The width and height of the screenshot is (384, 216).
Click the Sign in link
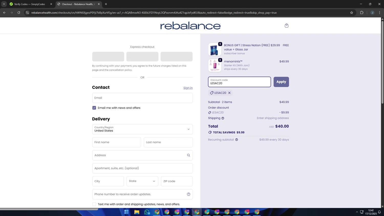coord(188,88)
